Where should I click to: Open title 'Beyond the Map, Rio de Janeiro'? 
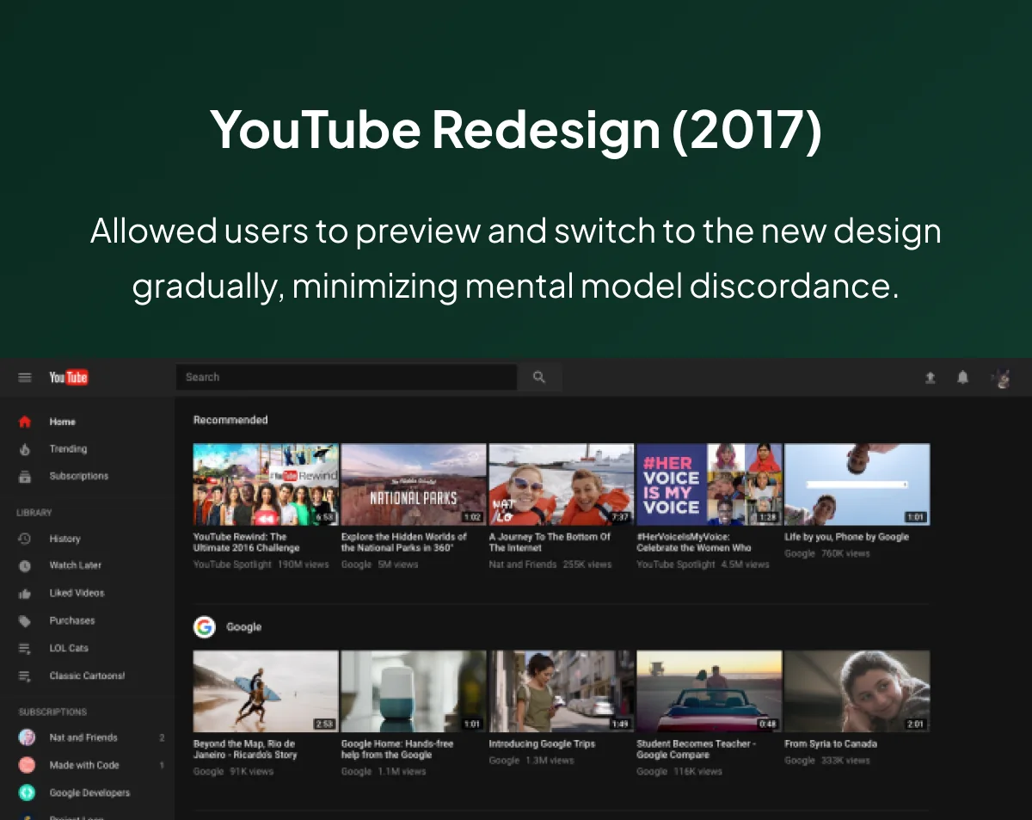[245, 749]
